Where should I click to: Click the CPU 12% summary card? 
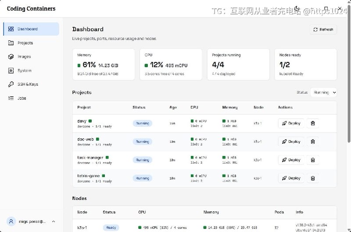(x=171, y=64)
